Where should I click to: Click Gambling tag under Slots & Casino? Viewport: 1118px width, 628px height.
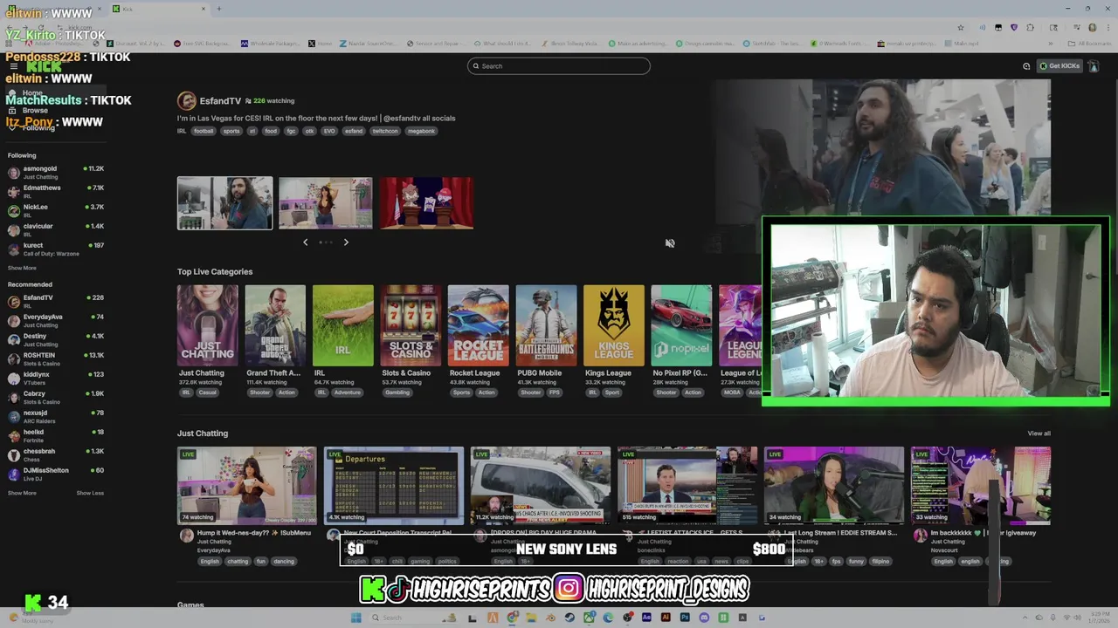click(x=397, y=392)
